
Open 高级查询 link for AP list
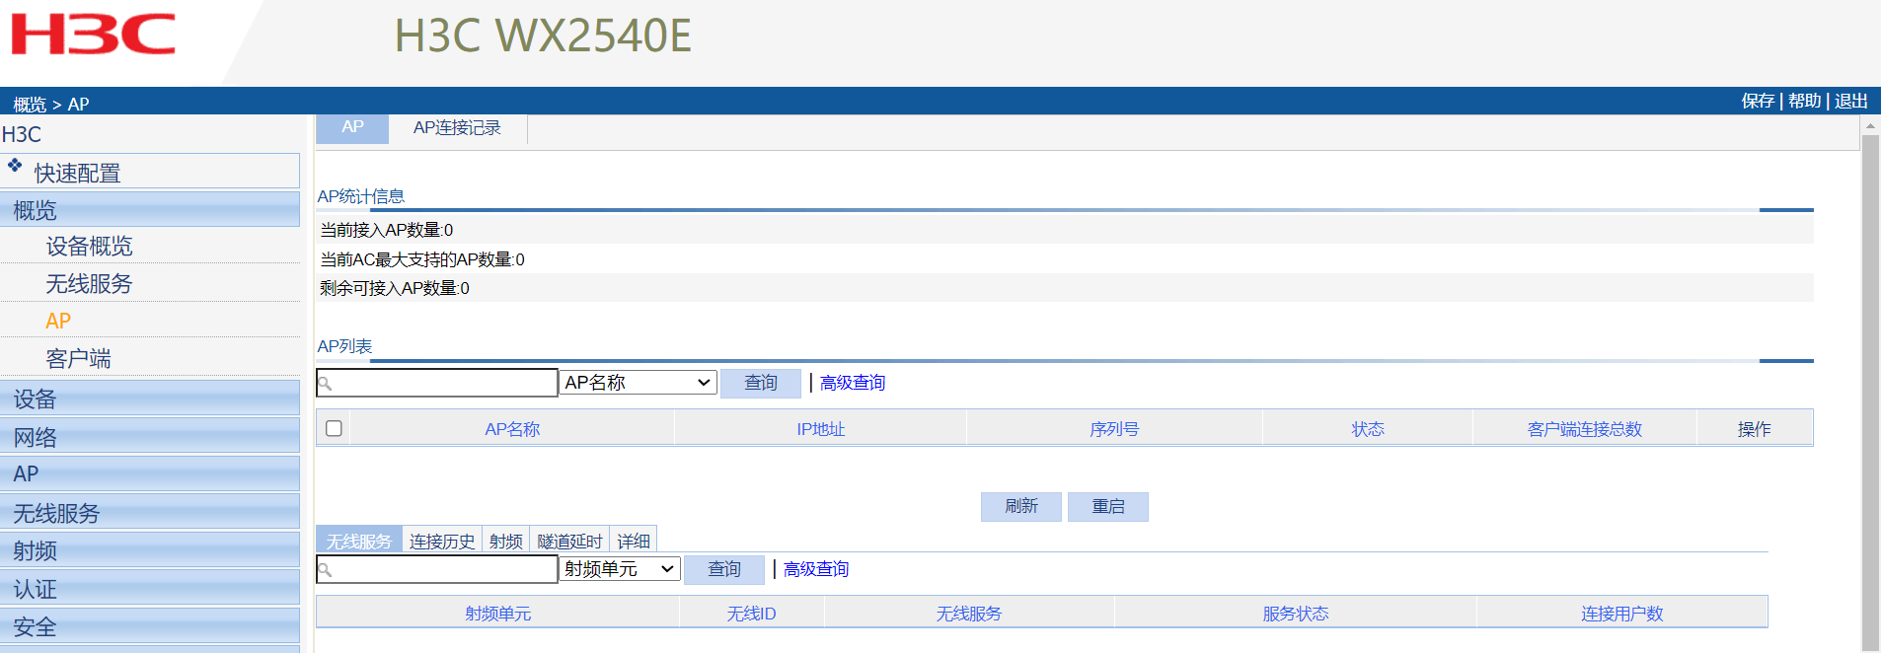[x=853, y=383]
